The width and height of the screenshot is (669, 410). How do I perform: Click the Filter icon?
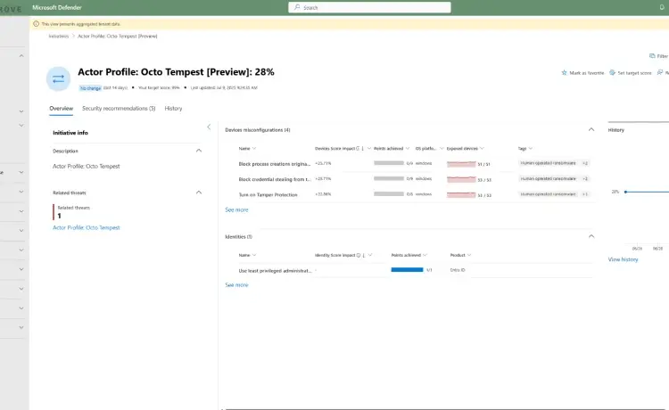(652, 56)
